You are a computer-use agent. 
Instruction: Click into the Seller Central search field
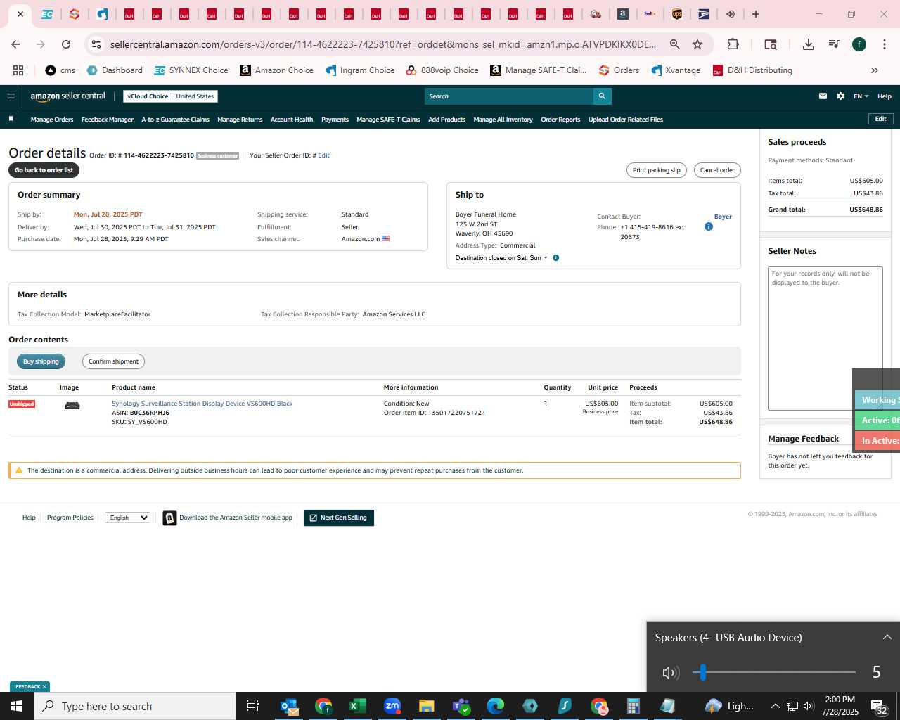pyautogui.click(x=509, y=96)
